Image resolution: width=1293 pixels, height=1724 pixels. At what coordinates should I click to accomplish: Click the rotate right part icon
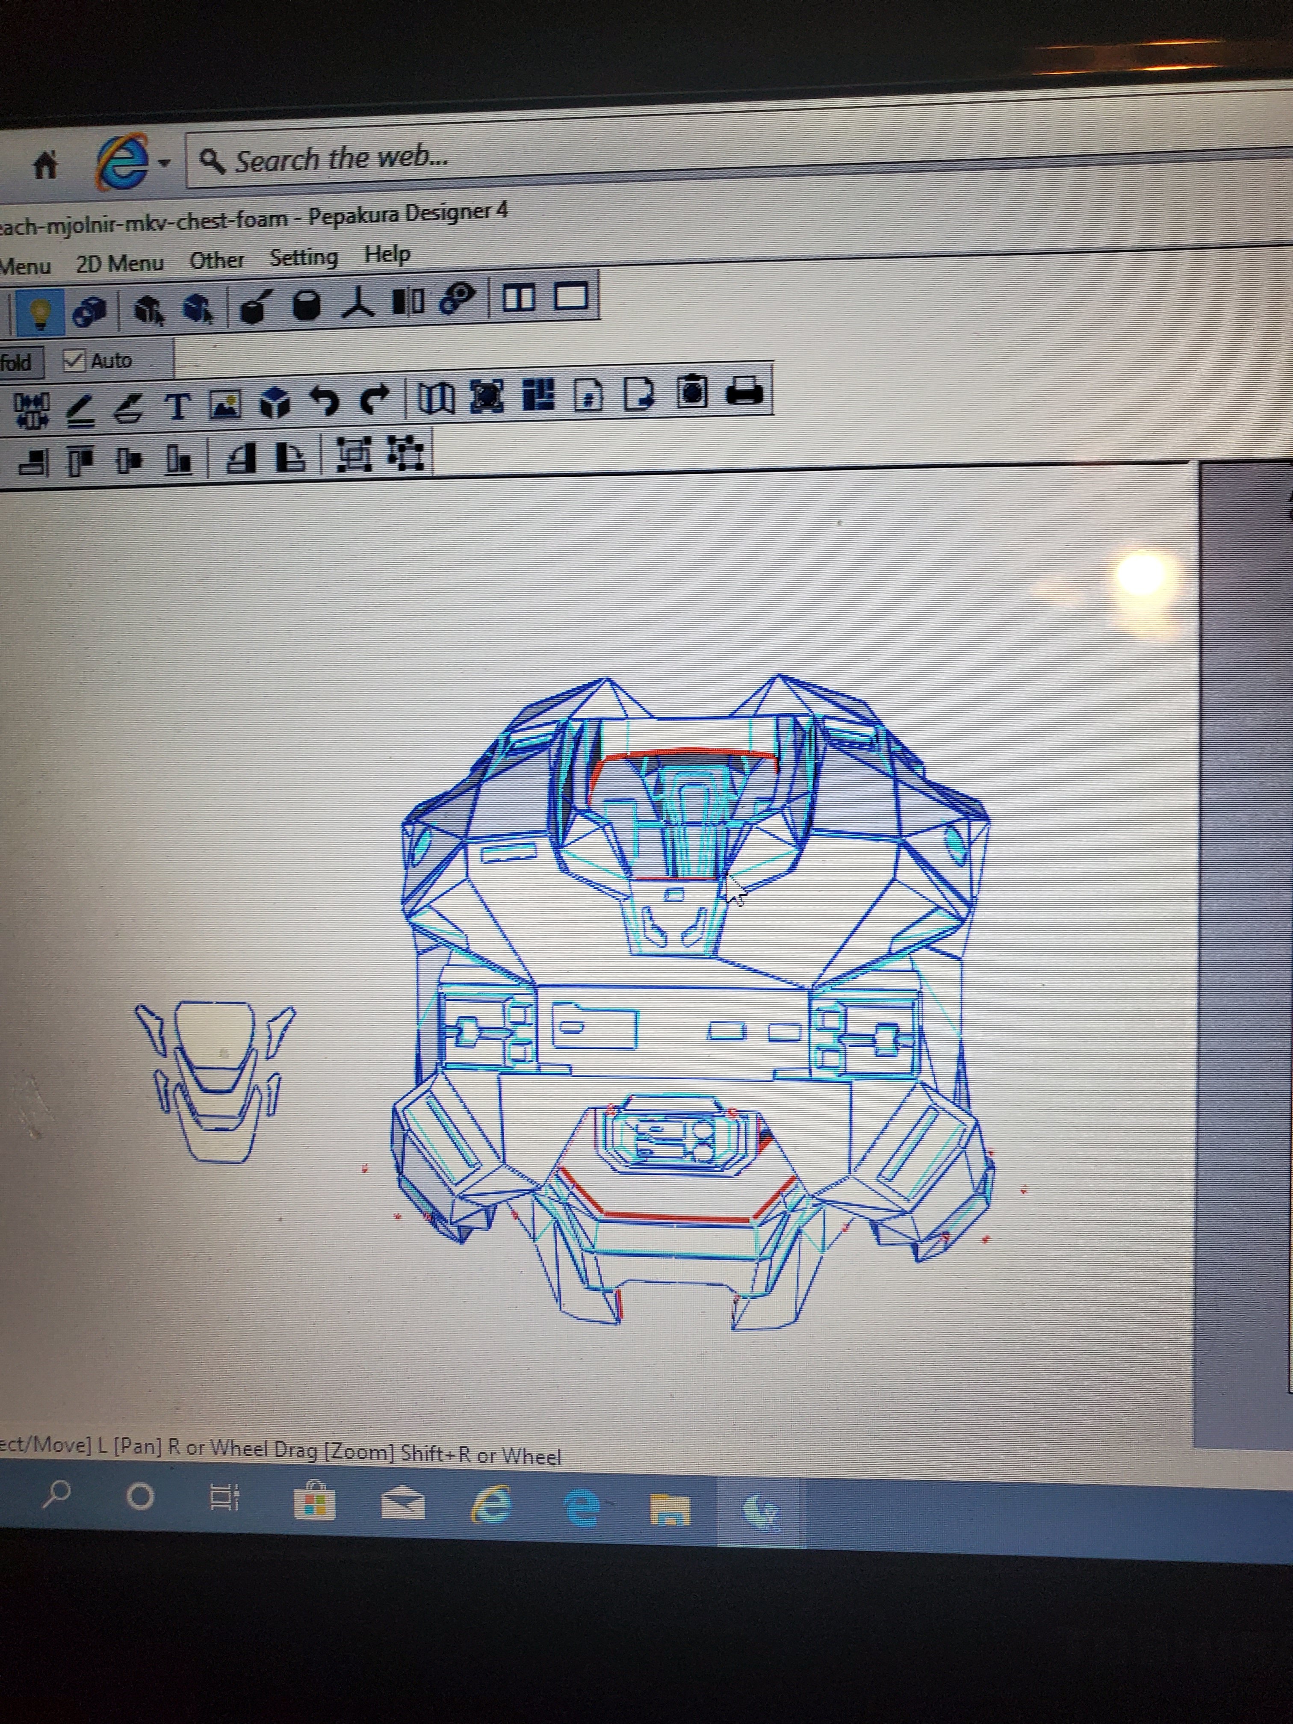291,458
